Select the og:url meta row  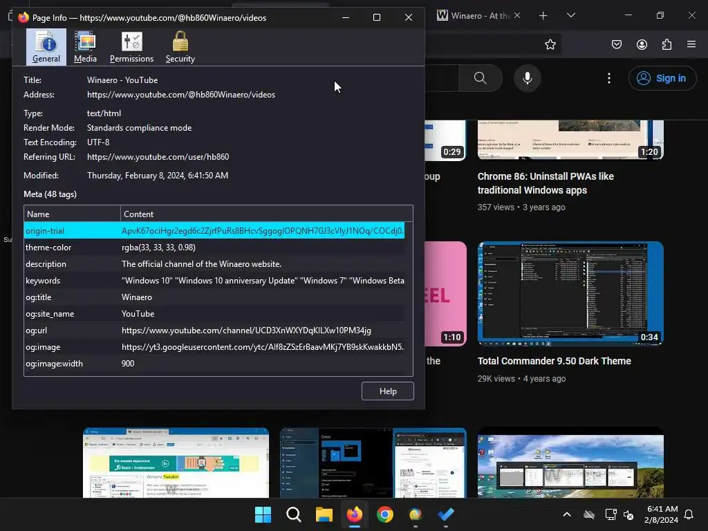[x=214, y=330]
